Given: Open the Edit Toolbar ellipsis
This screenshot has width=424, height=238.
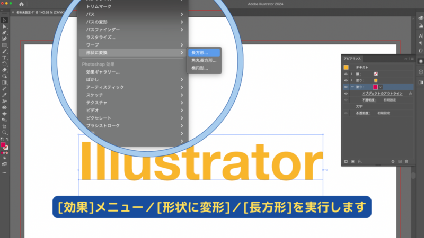Looking at the screenshot, I should click(x=4, y=172).
